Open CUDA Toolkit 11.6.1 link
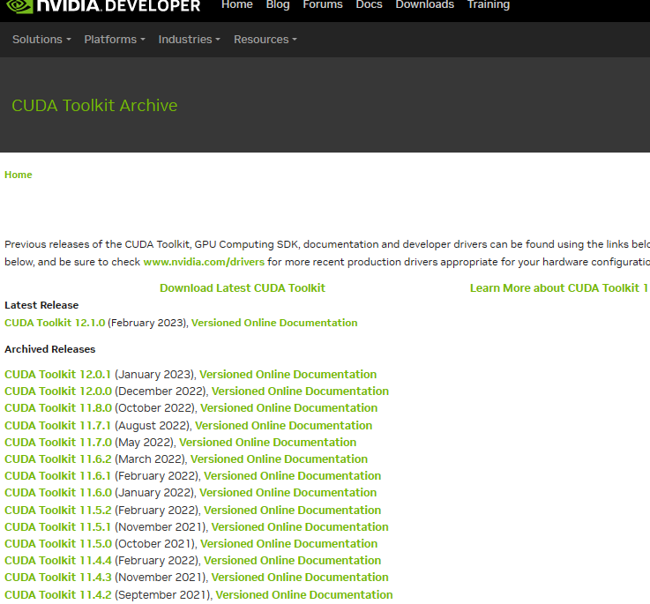This screenshot has height=604, width=650. tap(57, 475)
